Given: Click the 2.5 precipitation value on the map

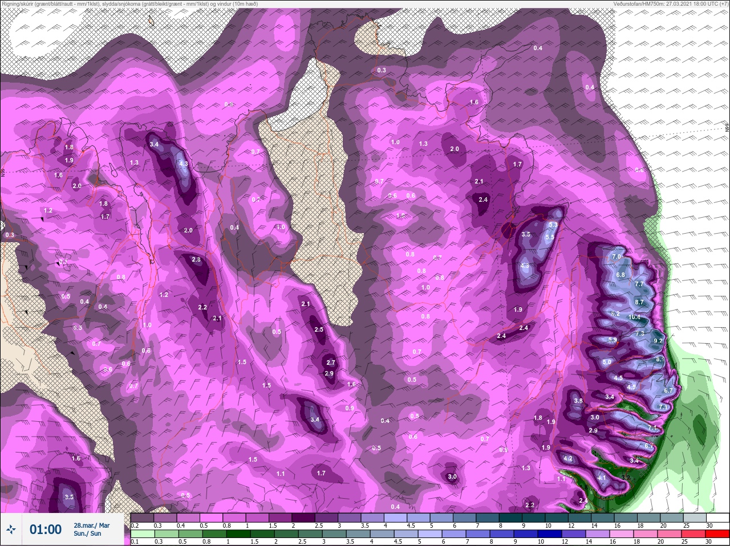Looking at the screenshot, I should tap(319, 329).
